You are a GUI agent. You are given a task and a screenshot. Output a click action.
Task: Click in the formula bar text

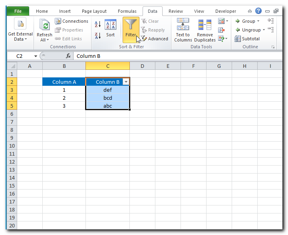tap(160, 56)
